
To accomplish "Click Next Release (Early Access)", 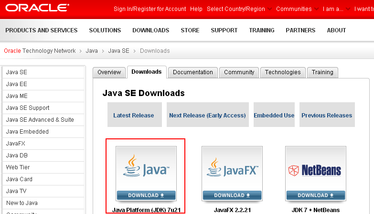I will (207, 116).
